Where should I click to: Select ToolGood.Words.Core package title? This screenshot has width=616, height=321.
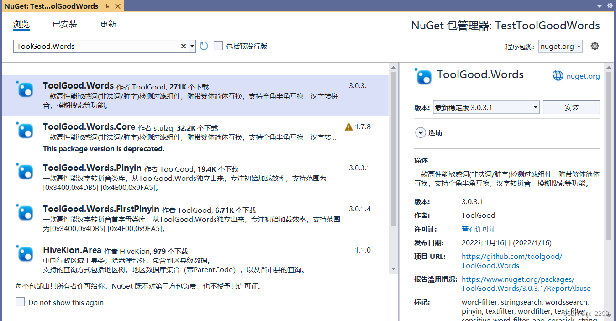(x=89, y=126)
